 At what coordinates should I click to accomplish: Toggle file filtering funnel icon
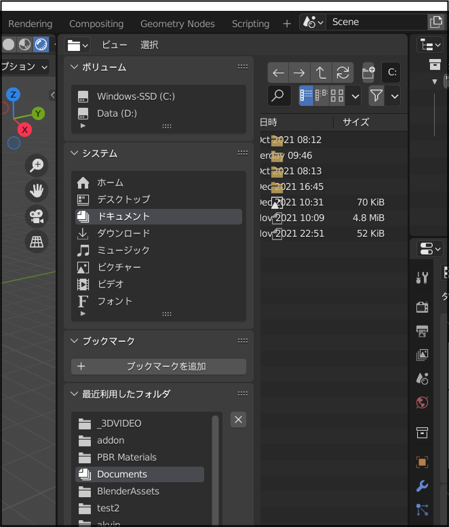[376, 96]
